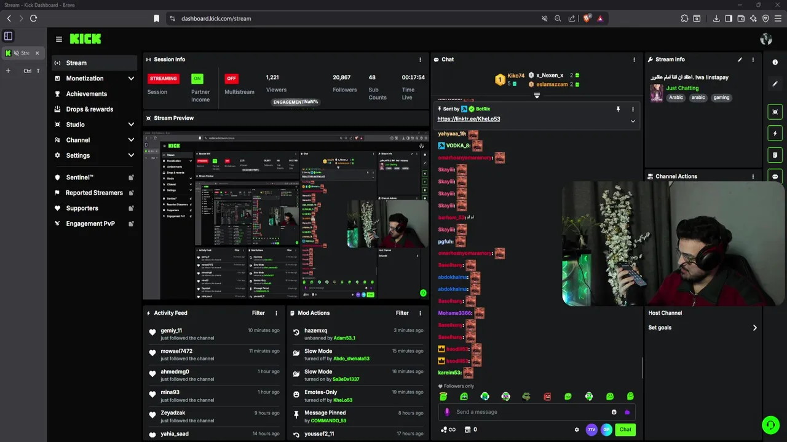The width and height of the screenshot is (787, 442).
Task: Open chat settings gear icon
Action: 577,430
